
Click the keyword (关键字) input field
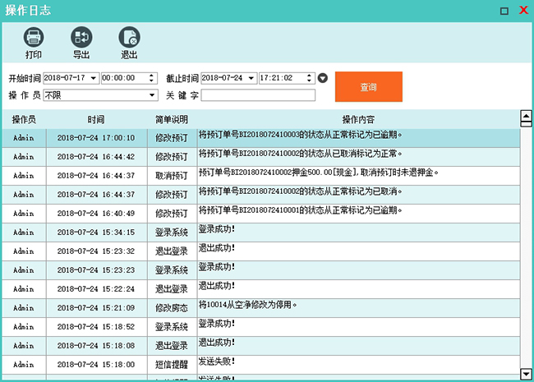click(x=258, y=95)
